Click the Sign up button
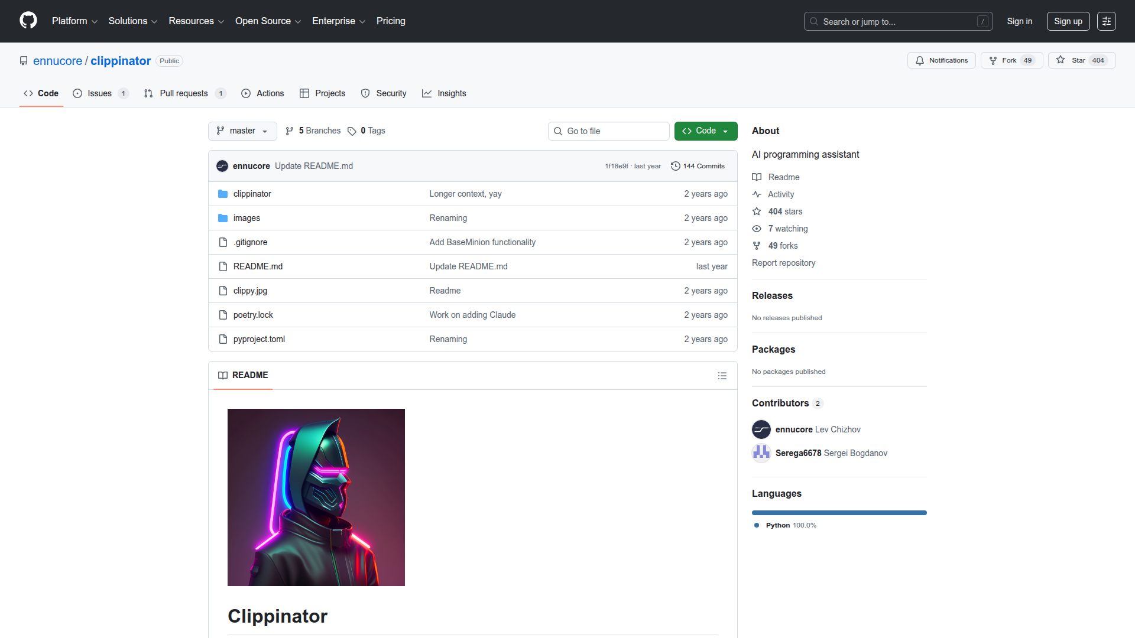The image size is (1135, 638). coord(1068,21)
